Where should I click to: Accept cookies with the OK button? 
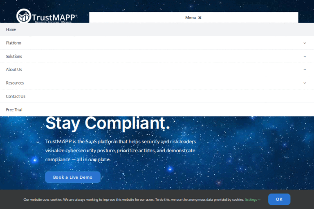[x=279, y=199]
